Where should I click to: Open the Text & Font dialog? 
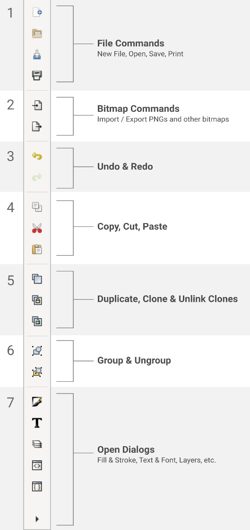[x=37, y=423]
